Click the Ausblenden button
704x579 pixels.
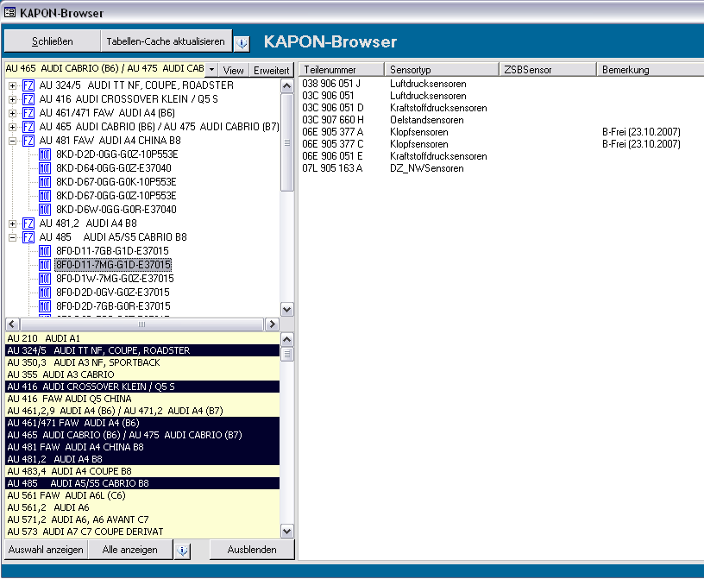coord(252,550)
